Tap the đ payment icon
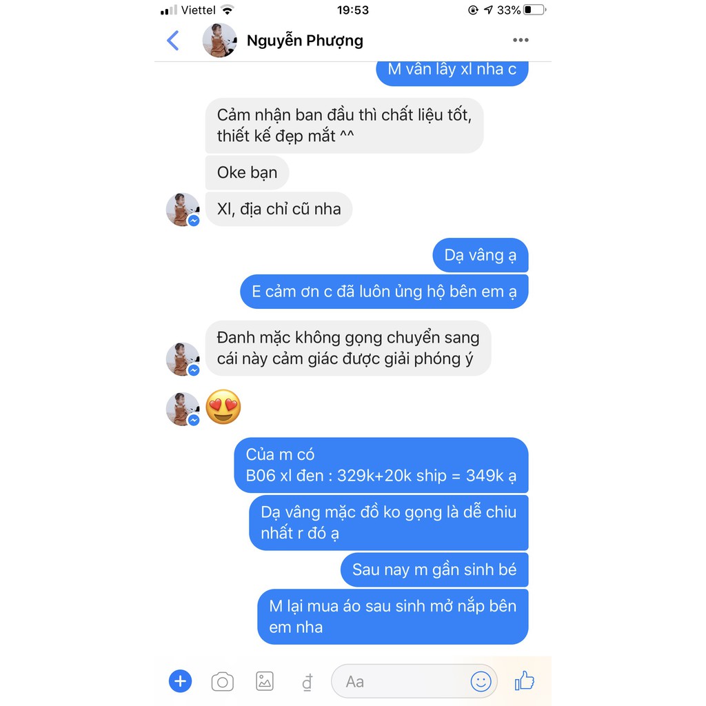 click(x=307, y=682)
